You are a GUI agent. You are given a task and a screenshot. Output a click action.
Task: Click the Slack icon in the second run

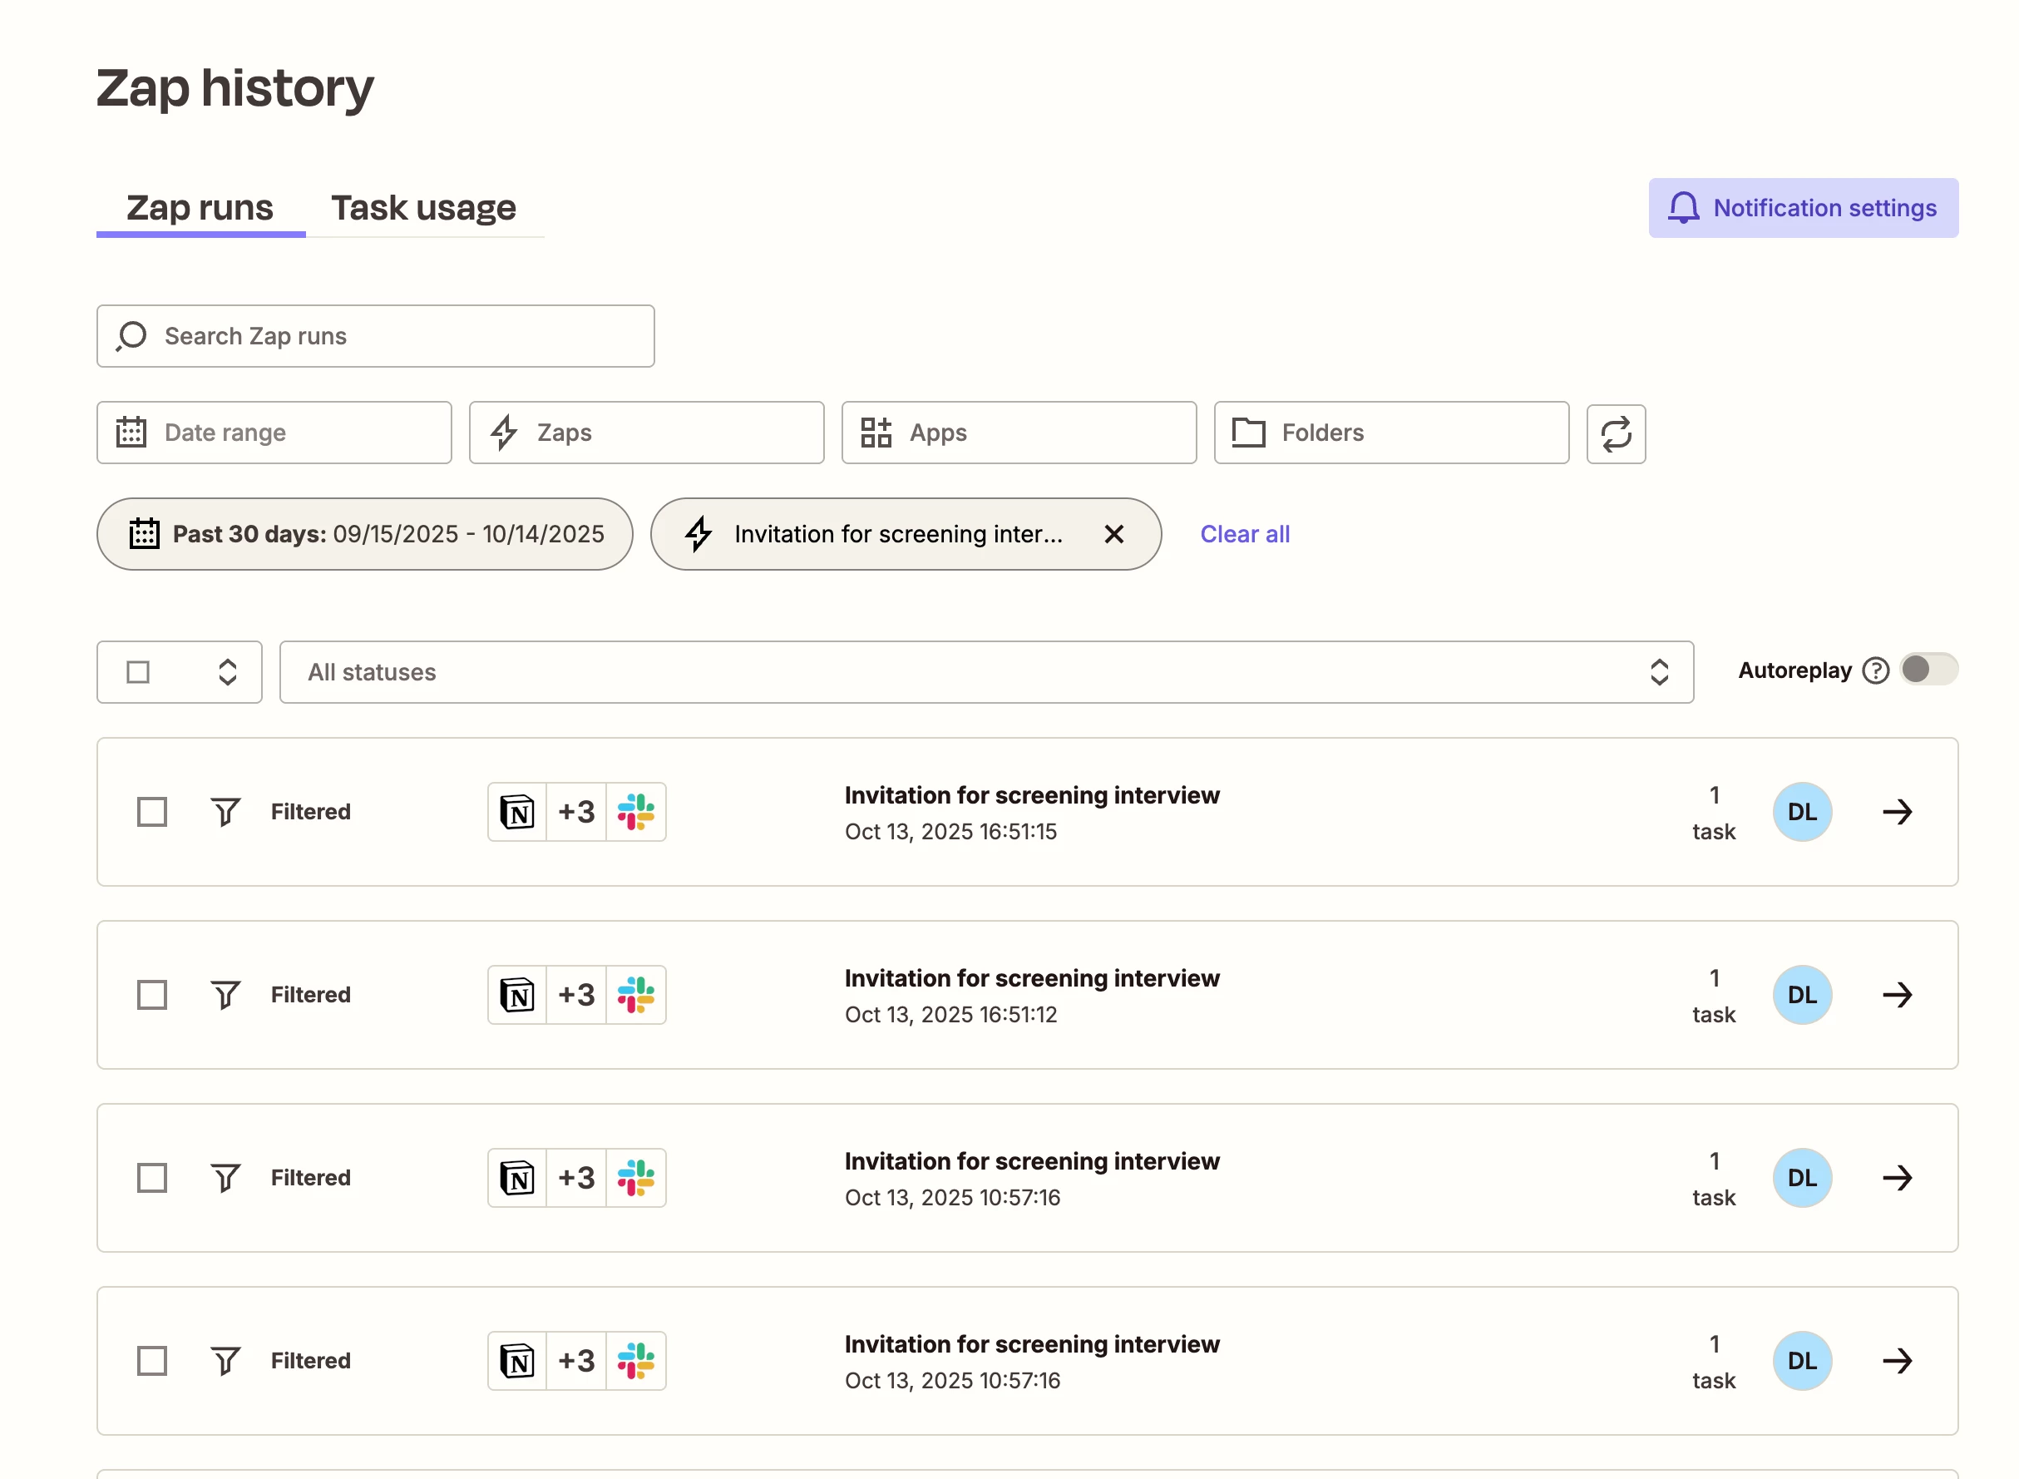[x=635, y=995]
